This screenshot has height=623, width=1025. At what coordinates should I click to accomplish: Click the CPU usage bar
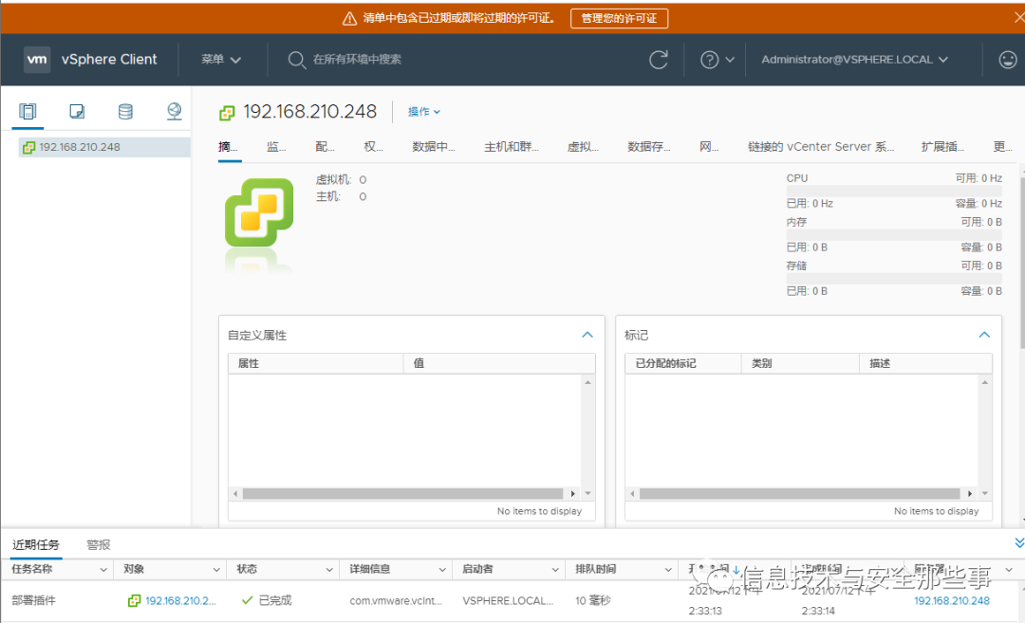[x=894, y=191]
